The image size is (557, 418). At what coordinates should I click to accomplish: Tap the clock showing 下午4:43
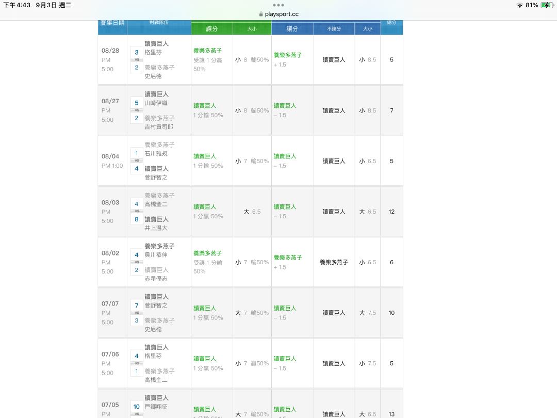pyautogui.click(x=17, y=5)
